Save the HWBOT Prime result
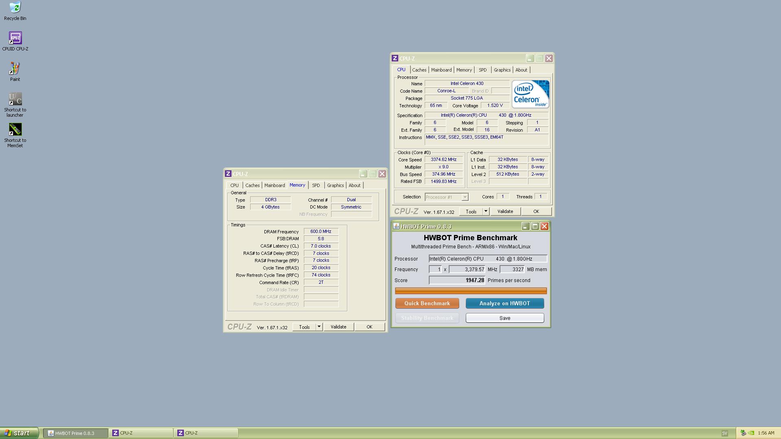Image resolution: width=781 pixels, height=439 pixels. click(x=505, y=318)
